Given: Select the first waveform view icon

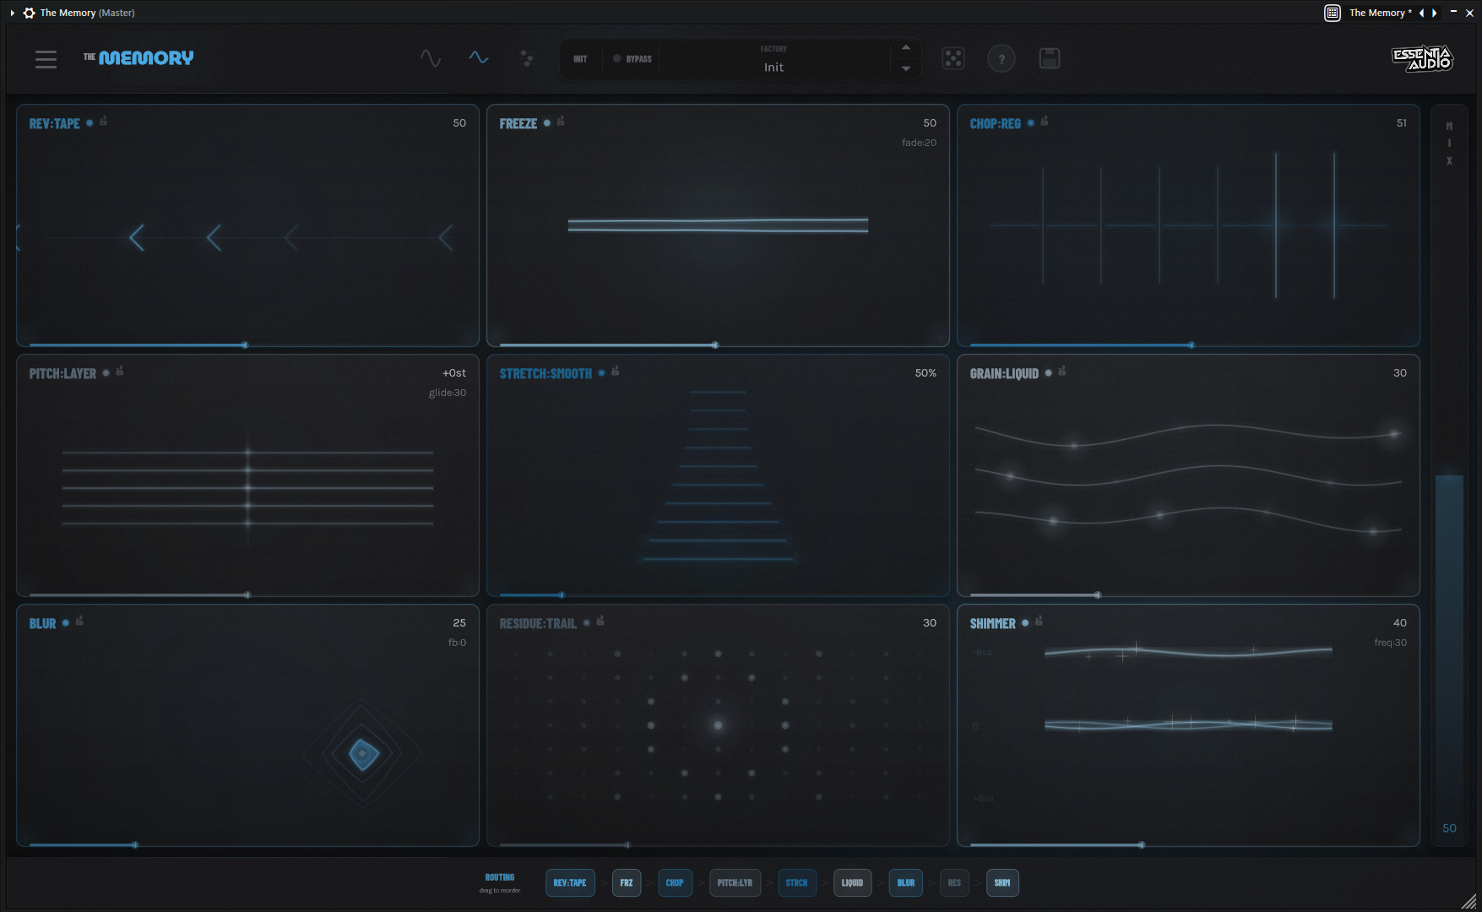Looking at the screenshot, I should click(x=431, y=58).
